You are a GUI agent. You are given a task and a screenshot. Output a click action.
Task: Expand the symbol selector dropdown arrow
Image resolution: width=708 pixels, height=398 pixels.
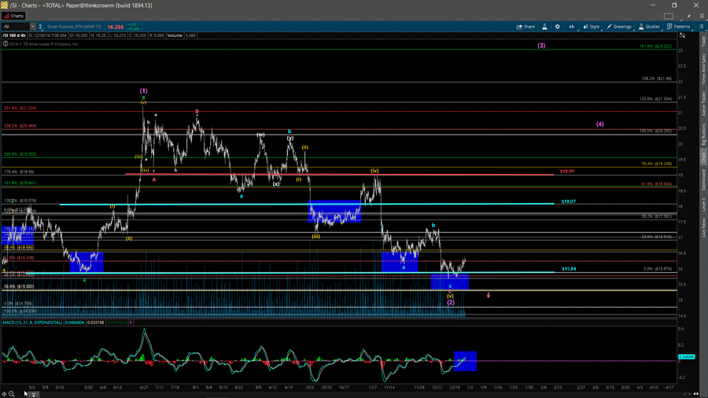33,27
